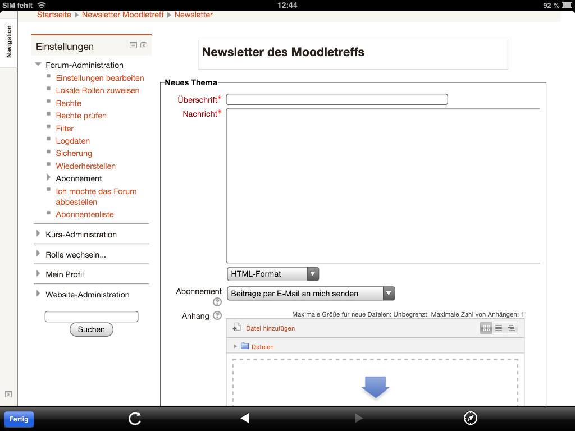Open help for the Abonnement field

click(x=217, y=302)
